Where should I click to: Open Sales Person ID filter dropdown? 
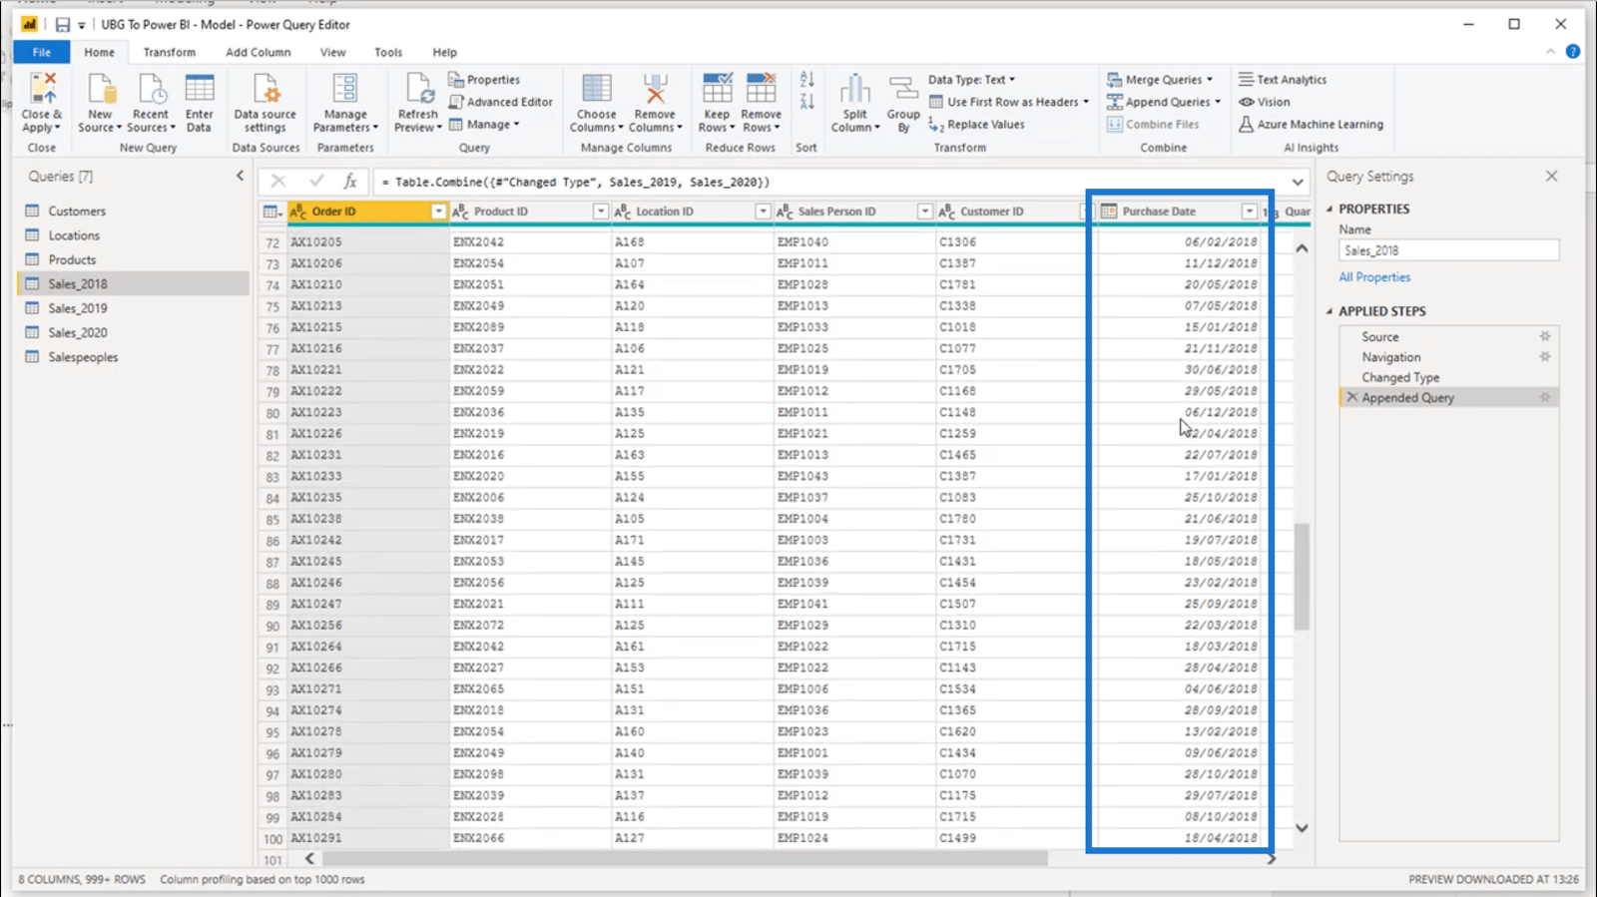(925, 212)
